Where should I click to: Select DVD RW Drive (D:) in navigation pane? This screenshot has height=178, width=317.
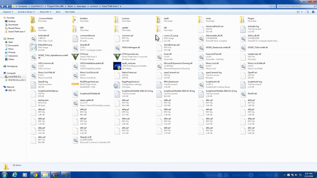[17, 80]
